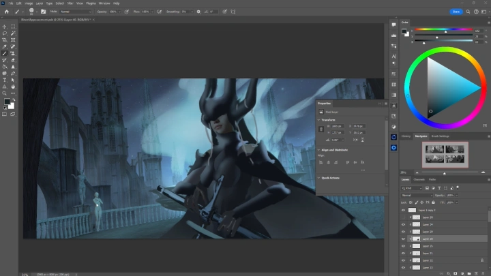Select the Crop tool
491x276 pixels.
[4, 40]
